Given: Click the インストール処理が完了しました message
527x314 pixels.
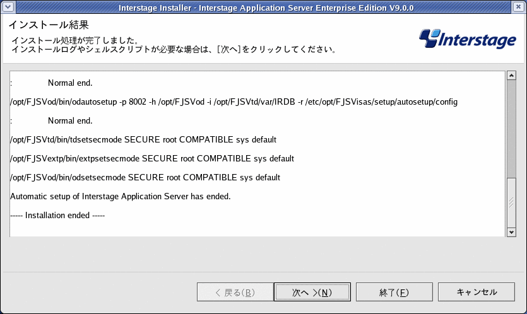Looking at the screenshot, I should click(75, 40).
